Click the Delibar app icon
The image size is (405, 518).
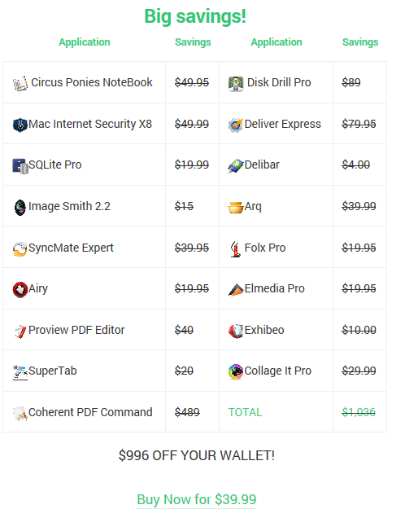(x=236, y=166)
